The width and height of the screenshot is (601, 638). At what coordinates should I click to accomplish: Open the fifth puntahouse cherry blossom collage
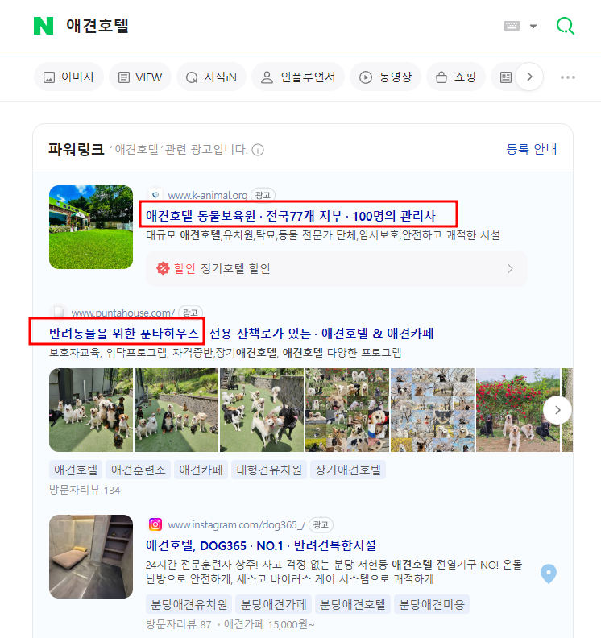(433, 410)
